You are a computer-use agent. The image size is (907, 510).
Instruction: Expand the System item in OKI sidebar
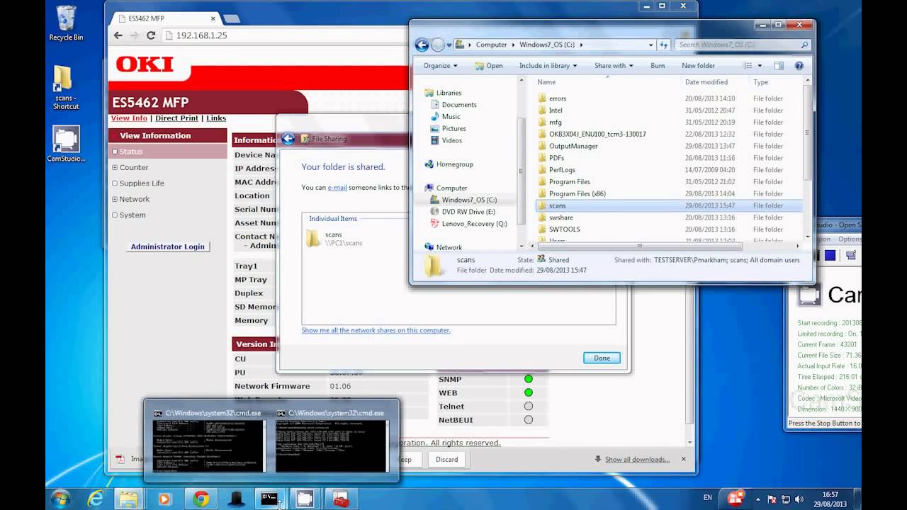[x=115, y=215]
